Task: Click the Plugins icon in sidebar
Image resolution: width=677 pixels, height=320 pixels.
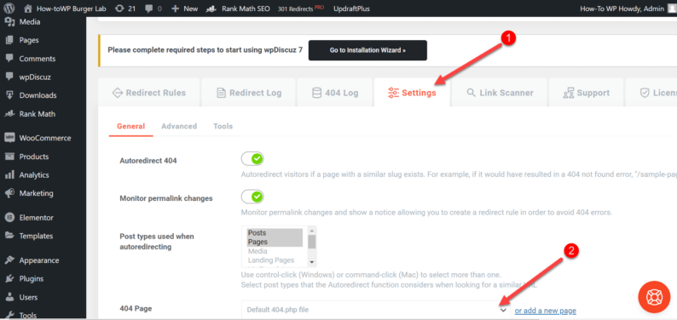Action: point(9,278)
